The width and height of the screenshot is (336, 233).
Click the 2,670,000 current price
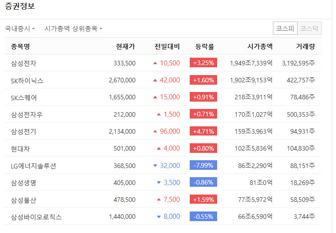[x=122, y=80]
